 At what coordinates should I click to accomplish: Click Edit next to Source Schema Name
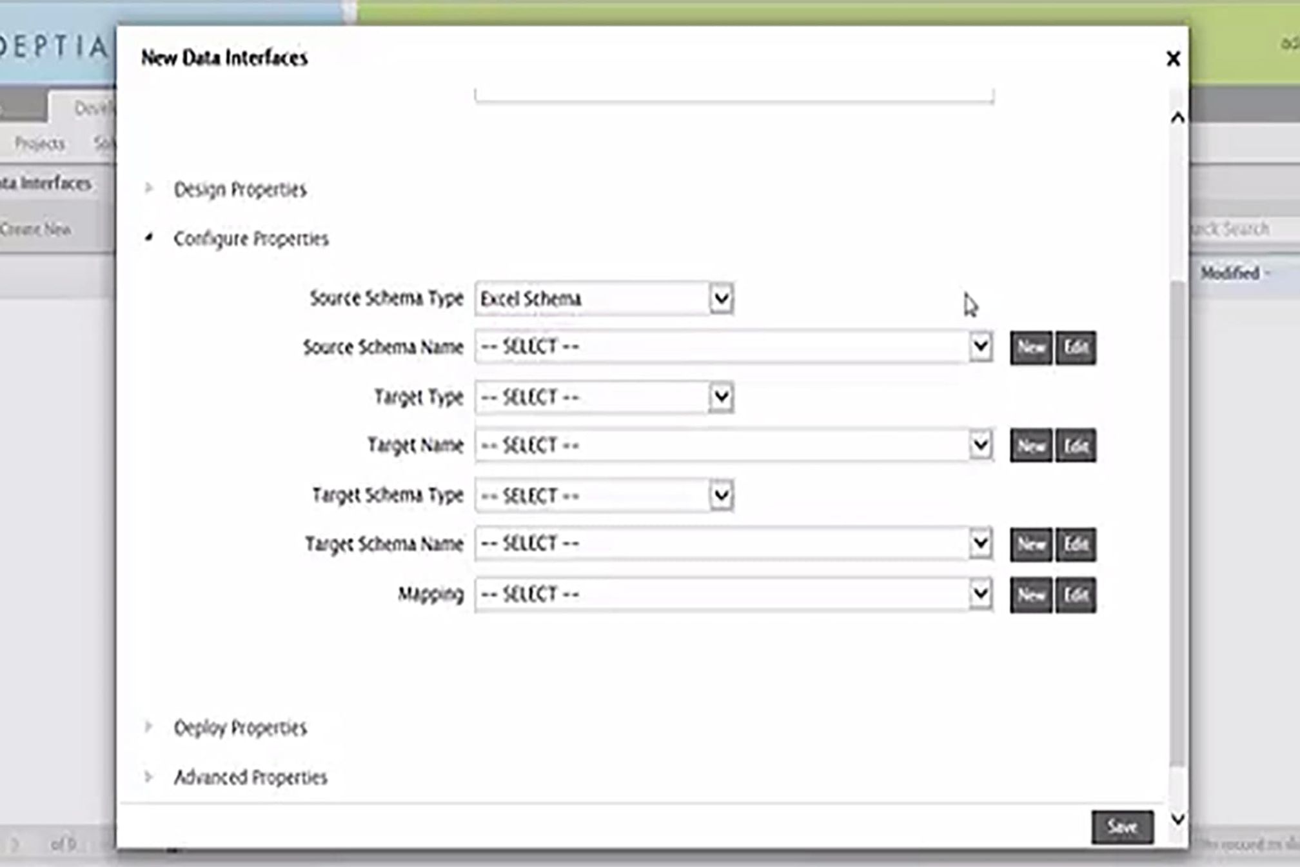(x=1075, y=348)
